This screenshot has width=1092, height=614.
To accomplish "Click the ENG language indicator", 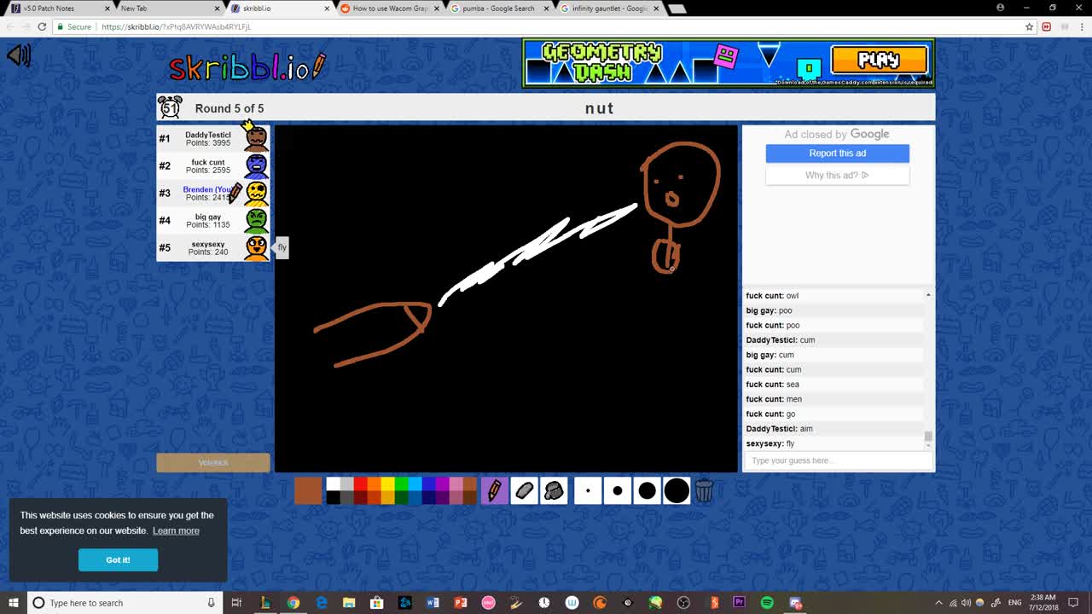I will pos(1015,603).
